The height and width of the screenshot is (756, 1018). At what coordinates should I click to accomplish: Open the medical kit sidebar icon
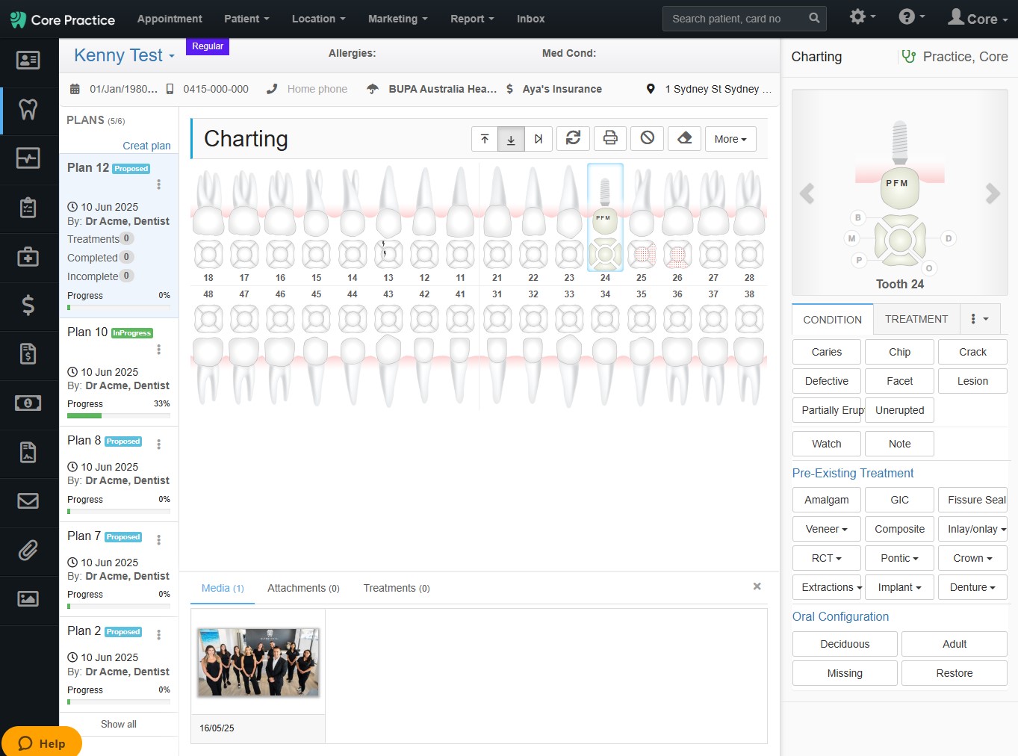point(28,257)
